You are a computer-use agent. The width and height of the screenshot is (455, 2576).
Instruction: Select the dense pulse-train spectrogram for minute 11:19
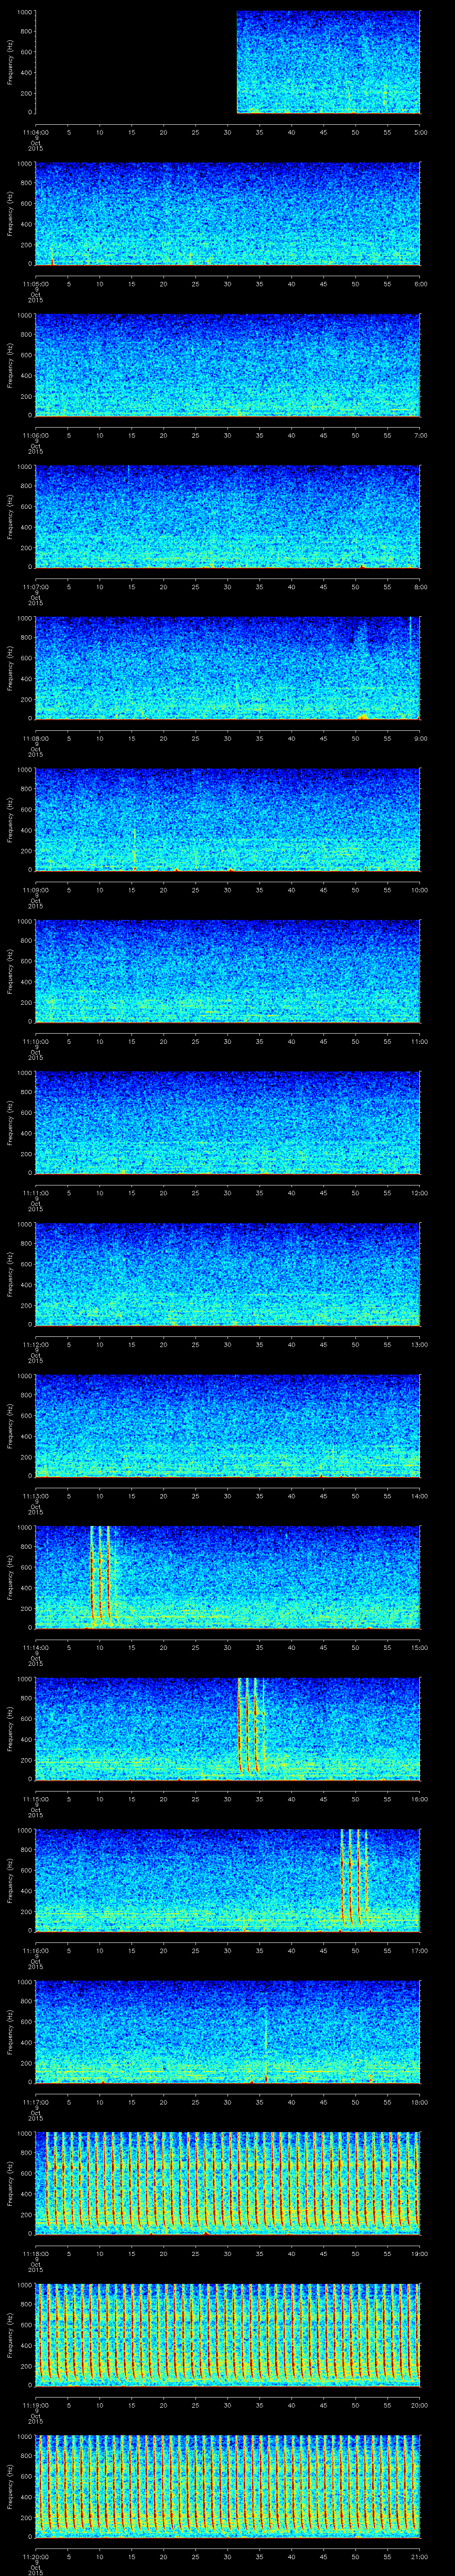coord(227,2335)
